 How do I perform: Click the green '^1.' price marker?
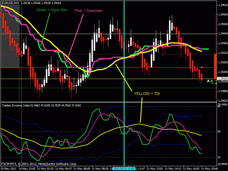212,82
